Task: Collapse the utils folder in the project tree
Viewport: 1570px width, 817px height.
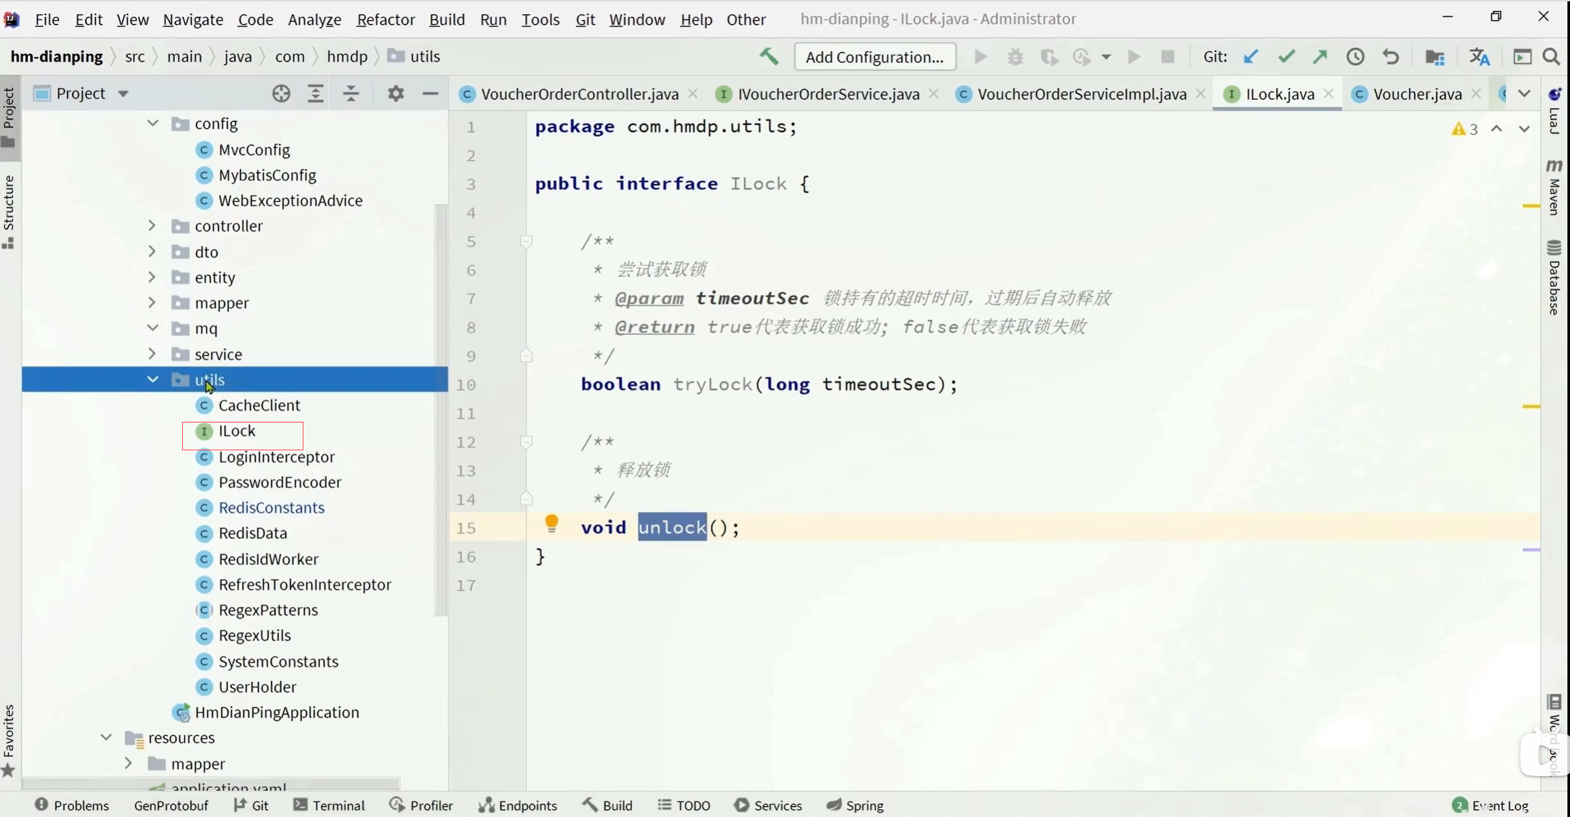Action: (x=152, y=379)
